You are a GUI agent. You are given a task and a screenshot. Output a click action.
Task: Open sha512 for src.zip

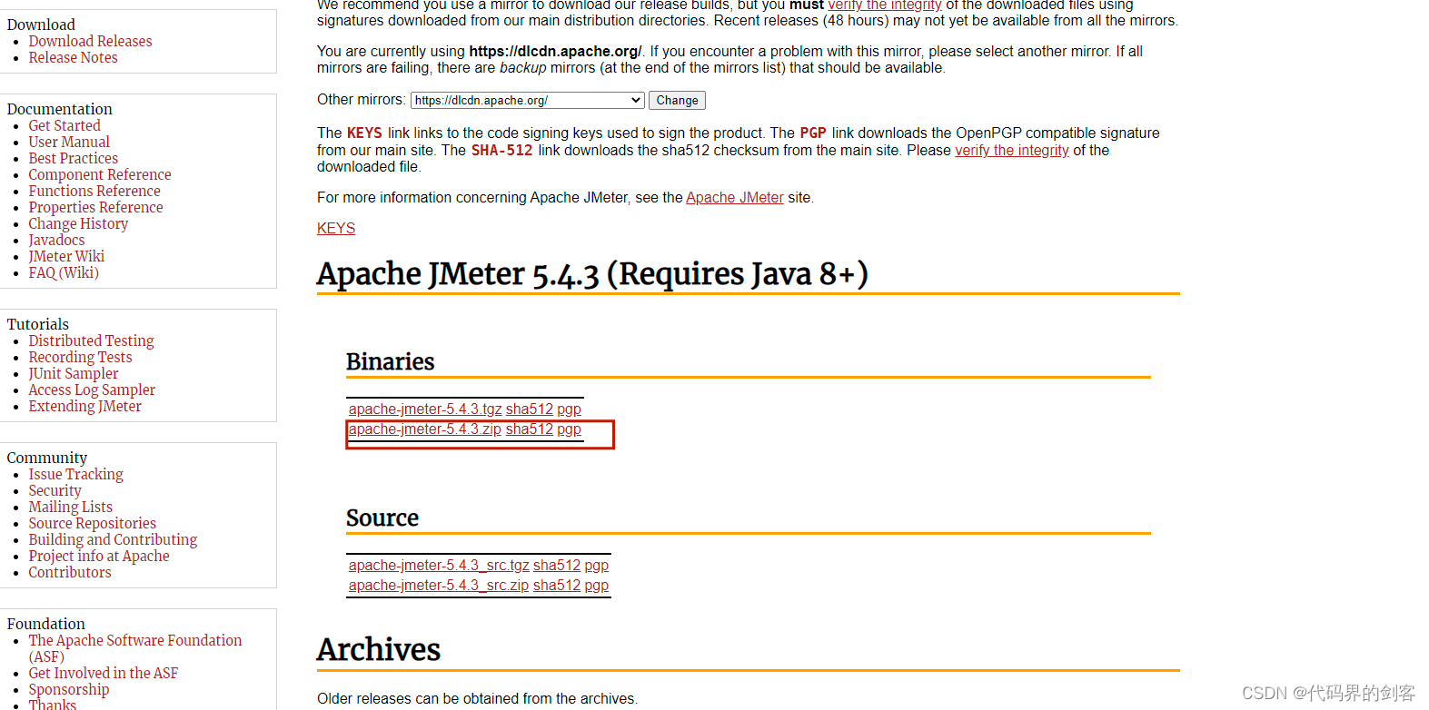[x=556, y=585]
